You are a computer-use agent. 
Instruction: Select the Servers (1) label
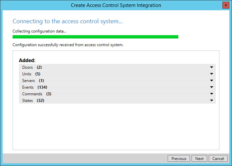[33, 81]
